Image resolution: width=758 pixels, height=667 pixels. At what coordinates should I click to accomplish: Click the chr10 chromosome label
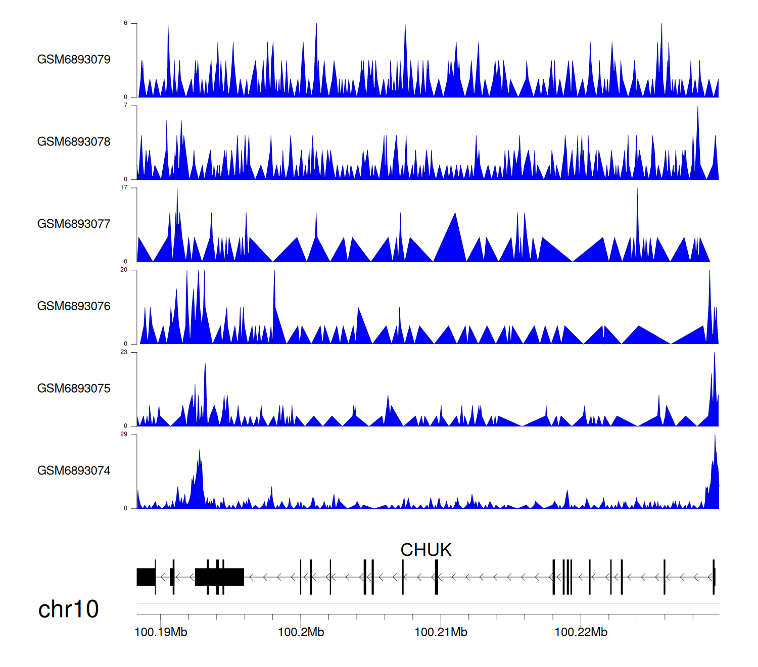pos(68,609)
